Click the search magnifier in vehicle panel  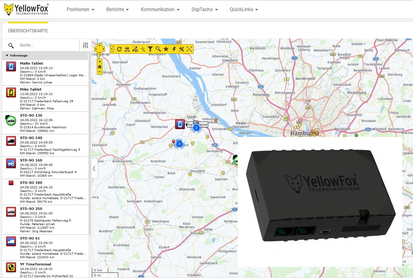coord(11,45)
